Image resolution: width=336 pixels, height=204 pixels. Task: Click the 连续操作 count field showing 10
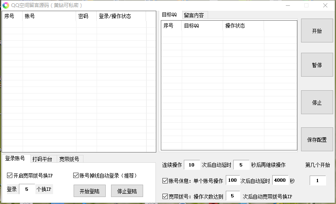pos(192,165)
